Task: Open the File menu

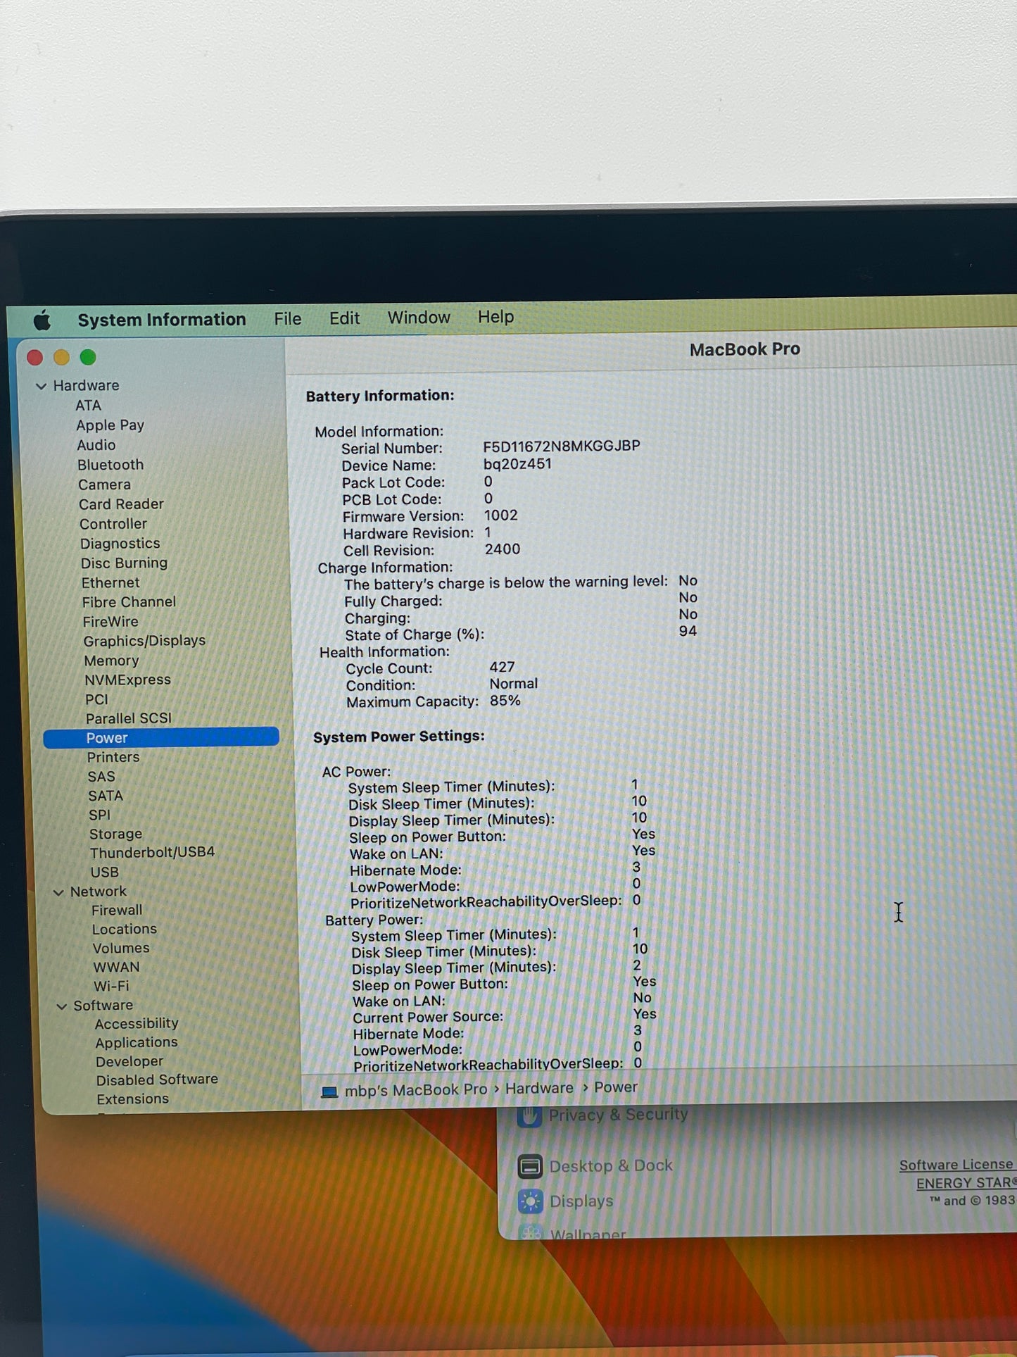Action: pos(288,319)
